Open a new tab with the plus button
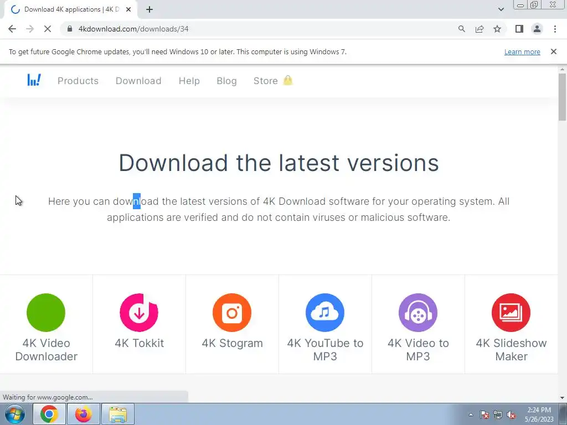This screenshot has width=567, height=425. click(150, 9)
